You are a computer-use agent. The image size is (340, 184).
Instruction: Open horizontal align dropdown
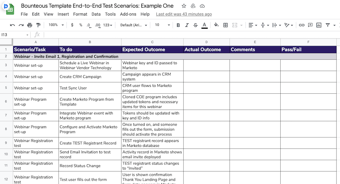(x=253, y=25)
